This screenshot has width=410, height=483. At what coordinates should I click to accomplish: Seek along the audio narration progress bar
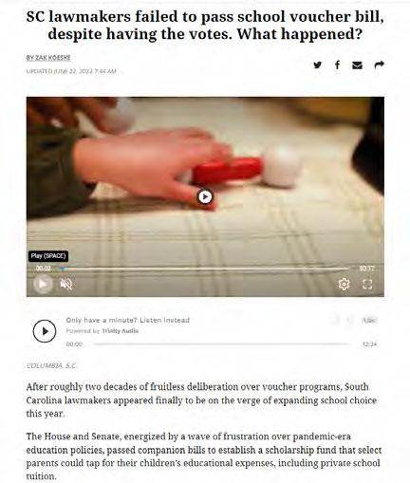pyautogui.click(x=221, y=344)
